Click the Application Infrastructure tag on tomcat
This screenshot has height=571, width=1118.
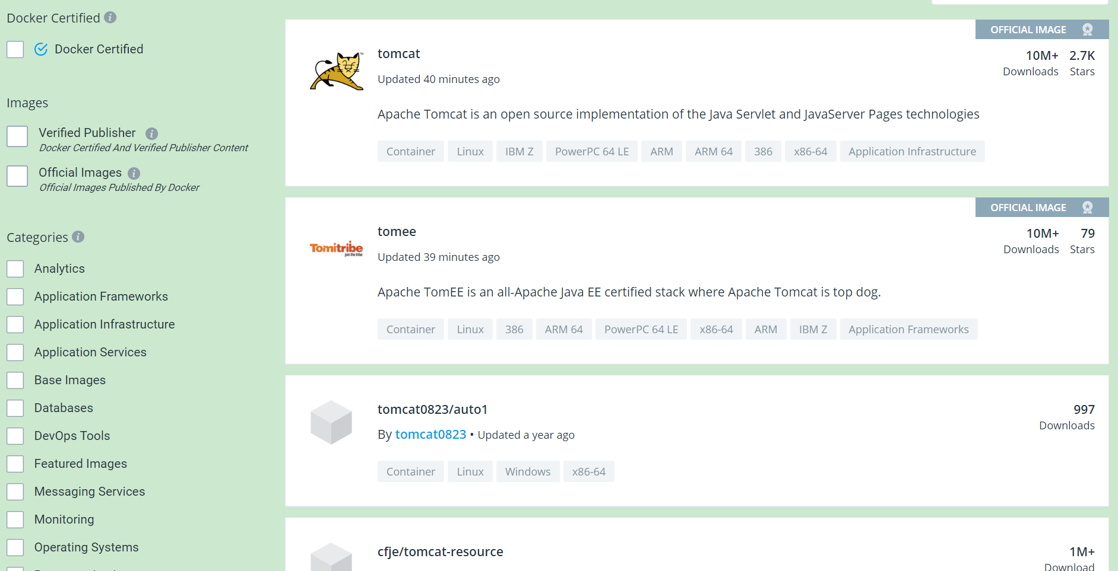[x=912, y=152]
